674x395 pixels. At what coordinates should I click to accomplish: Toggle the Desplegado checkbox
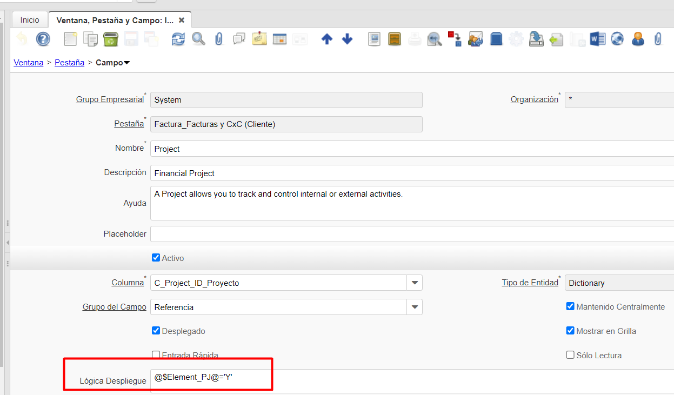(x=156, y=331)
